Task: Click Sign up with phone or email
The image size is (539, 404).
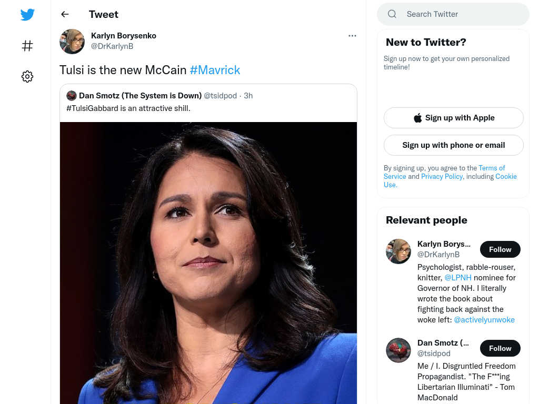Action: (453, 145)
